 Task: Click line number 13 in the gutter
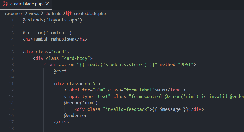tap(11, 97)
